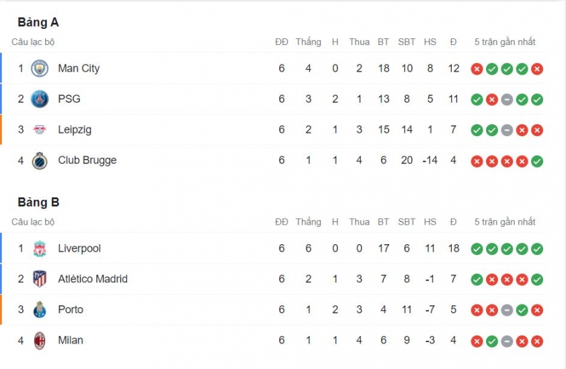Click the Atlético Madrid crest
566x369 pixels.
coord(40,279)
